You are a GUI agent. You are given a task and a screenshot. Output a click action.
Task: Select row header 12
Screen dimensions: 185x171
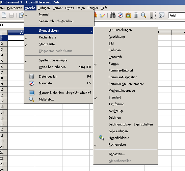click(x=4, y=101)
